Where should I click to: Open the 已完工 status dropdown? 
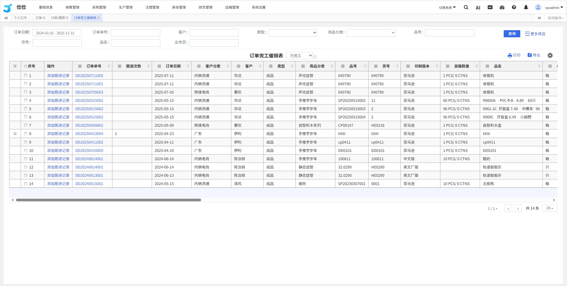[299, 56]
